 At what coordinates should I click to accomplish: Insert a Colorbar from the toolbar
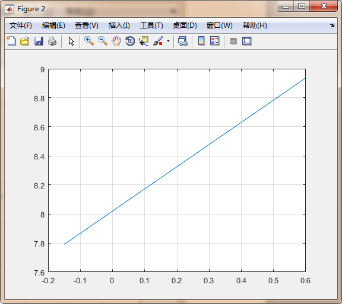click(x=201, y=41)
